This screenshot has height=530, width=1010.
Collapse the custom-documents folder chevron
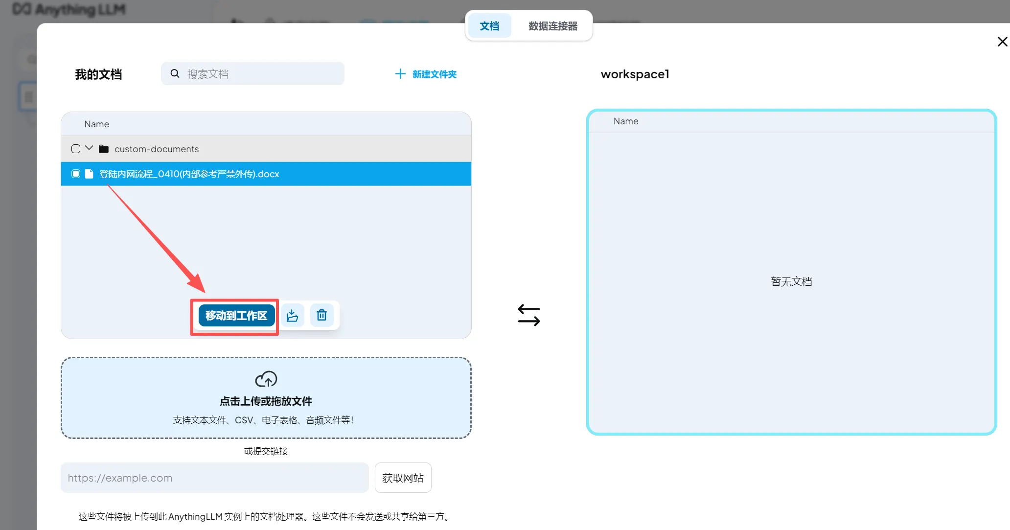89,148
